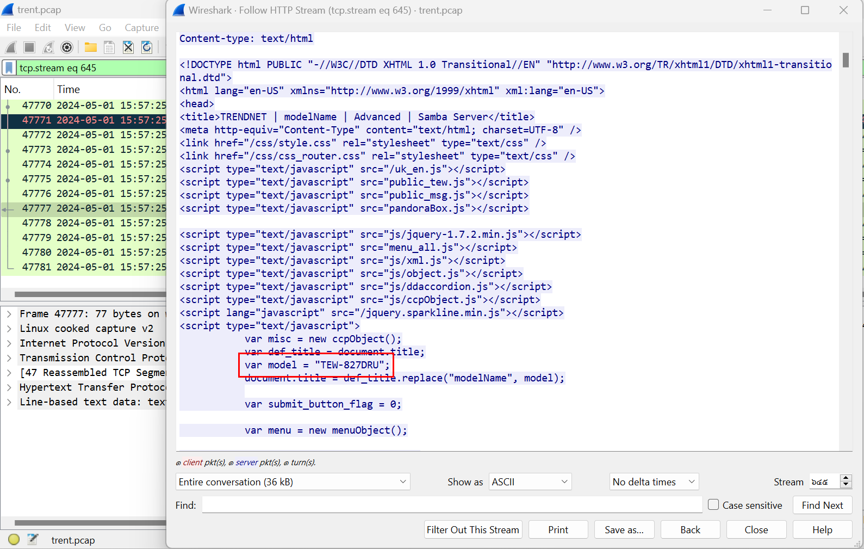
Task: Click the close capture file icon
Action: pyautogui.click(x=128, y=47)
